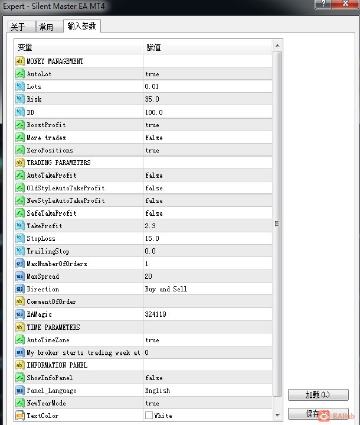Screen dimensions: 360x425
Task: Click the DD variable icon
Action: pyautogui.click(x=19, y=112)
